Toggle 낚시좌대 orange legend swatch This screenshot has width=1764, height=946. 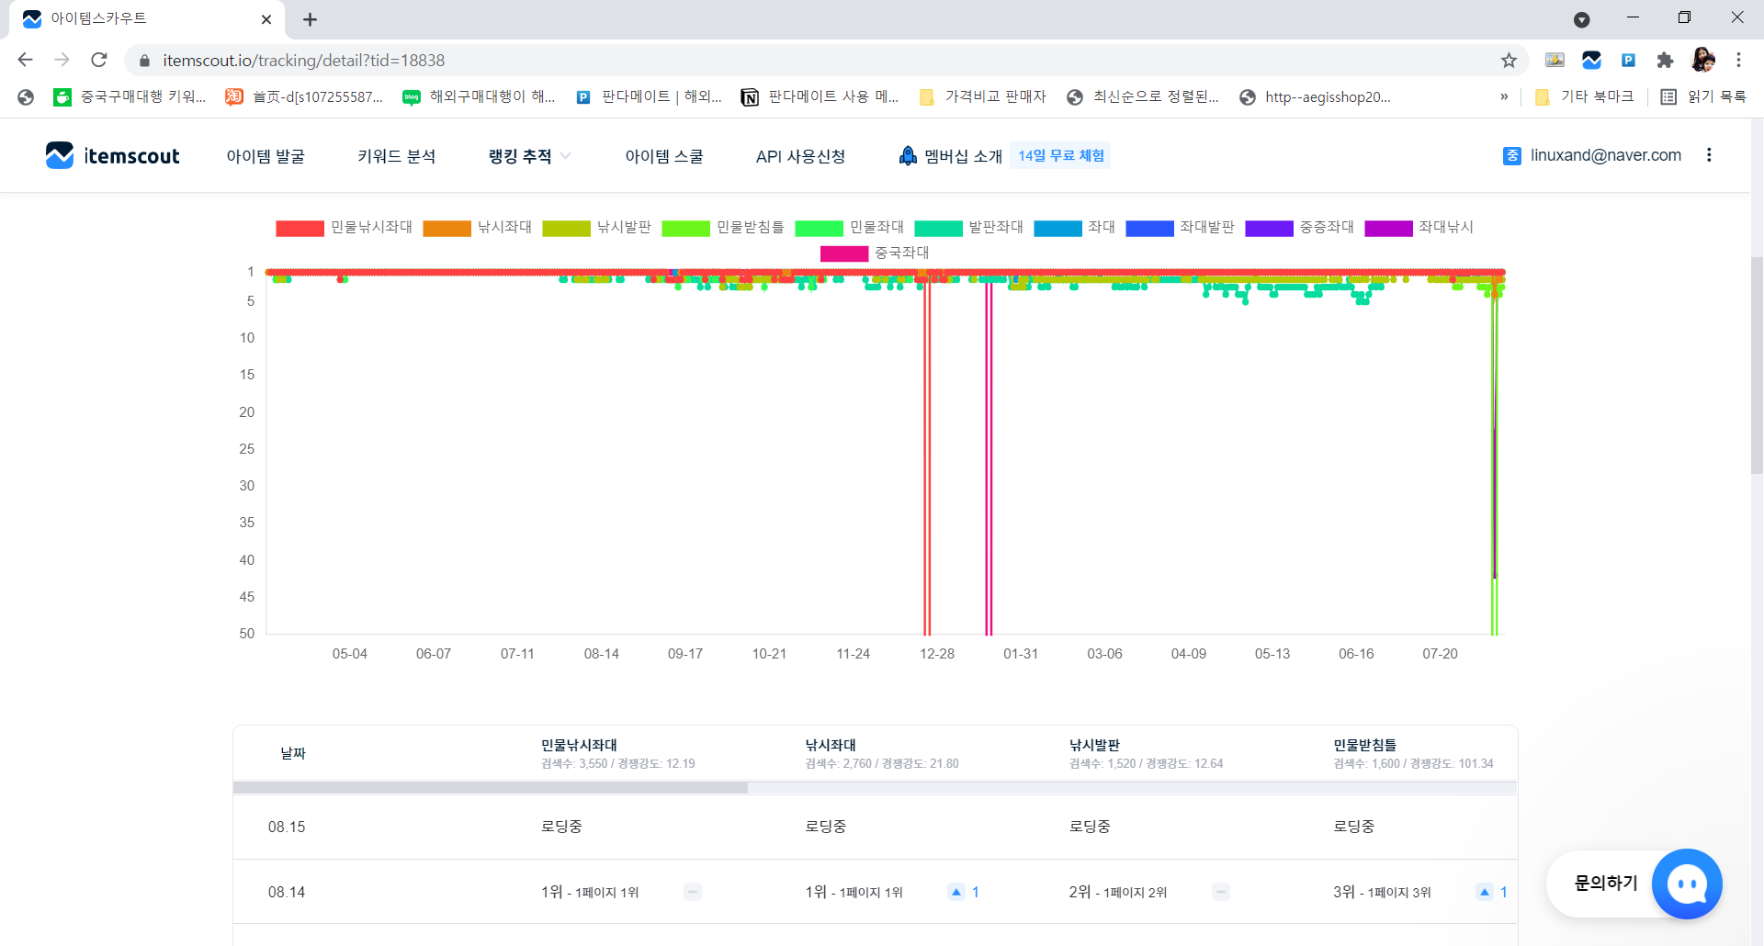[447, 228]
